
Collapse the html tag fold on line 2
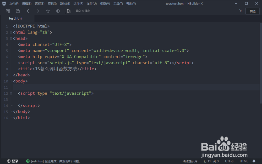[11, 32]
